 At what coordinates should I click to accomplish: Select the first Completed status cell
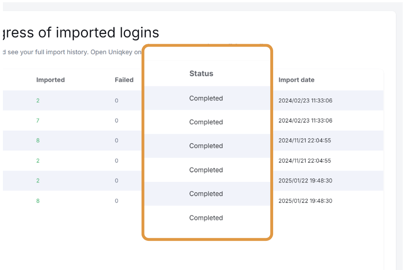coord(206,98)
